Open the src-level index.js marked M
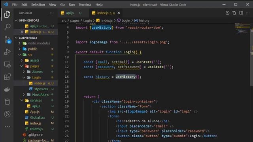Image resolution: width=253 pixels, height=142 pixels. [36, 123]
